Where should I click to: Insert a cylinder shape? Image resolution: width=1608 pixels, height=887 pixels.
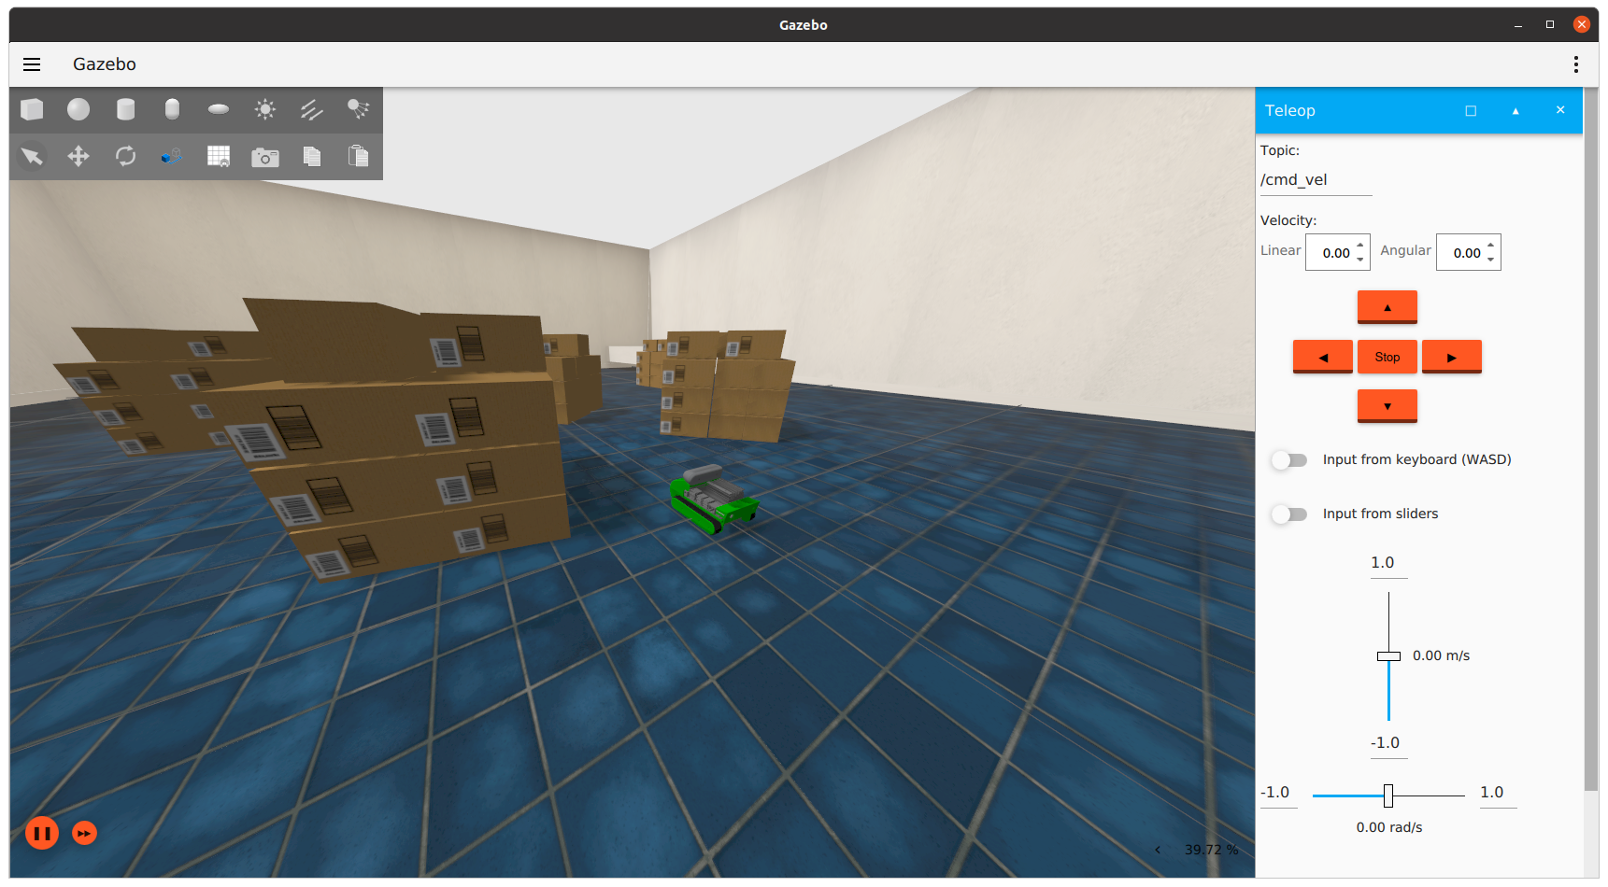pyautogui.click(x=125, y=110)
